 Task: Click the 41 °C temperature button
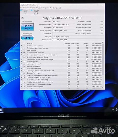pos(27,38)
